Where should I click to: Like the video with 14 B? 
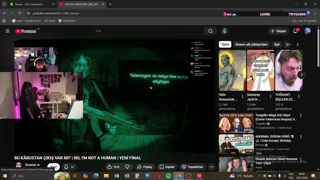tap(113, 167)
